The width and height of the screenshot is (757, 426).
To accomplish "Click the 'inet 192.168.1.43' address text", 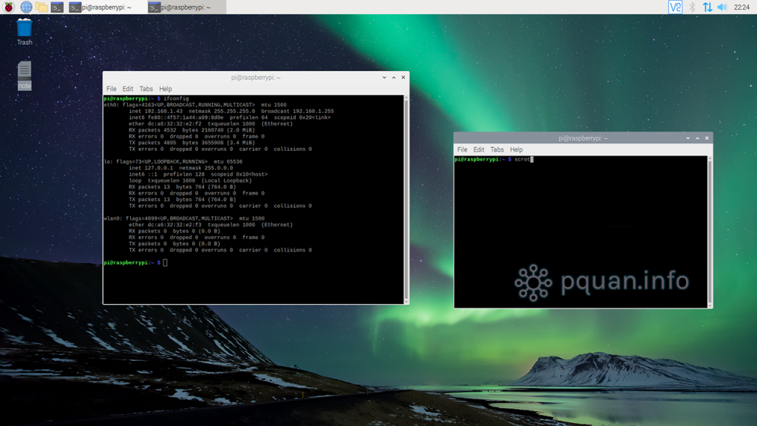I will pyautogui.click(x=155, y=111).
